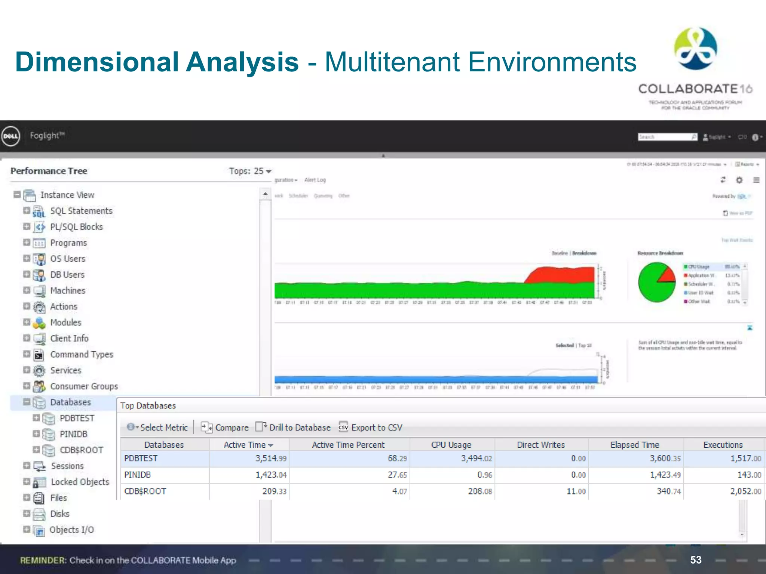This screenshot has width=766, height=574.
Task: Expand the PDBTEST tree node
Action: pos(36,417)
